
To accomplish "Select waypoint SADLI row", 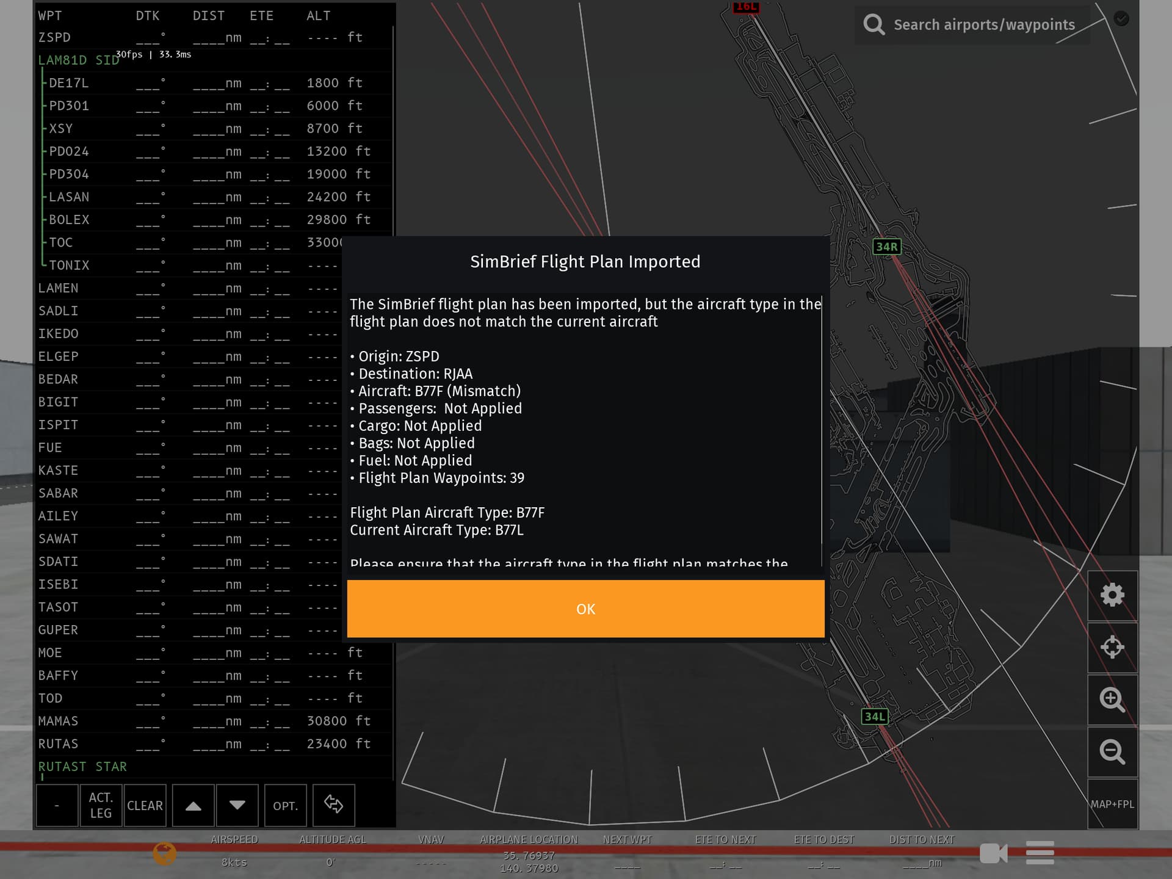I will click(189, 311).
